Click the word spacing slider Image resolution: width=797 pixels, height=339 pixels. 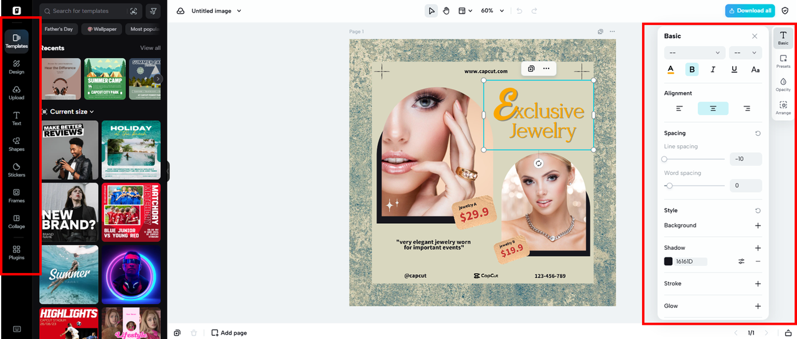tap(694, 186)
